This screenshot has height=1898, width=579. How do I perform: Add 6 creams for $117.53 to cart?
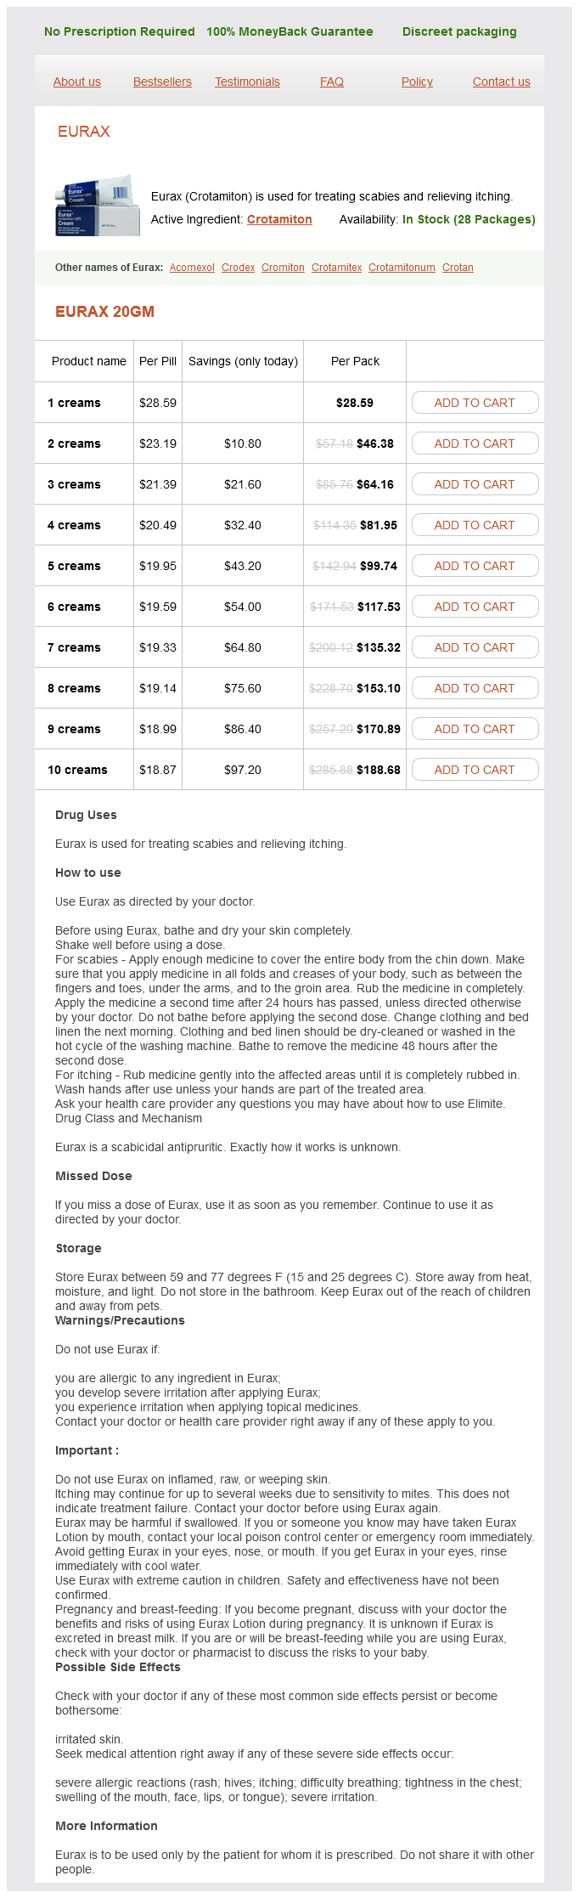[x=475, y=607]
